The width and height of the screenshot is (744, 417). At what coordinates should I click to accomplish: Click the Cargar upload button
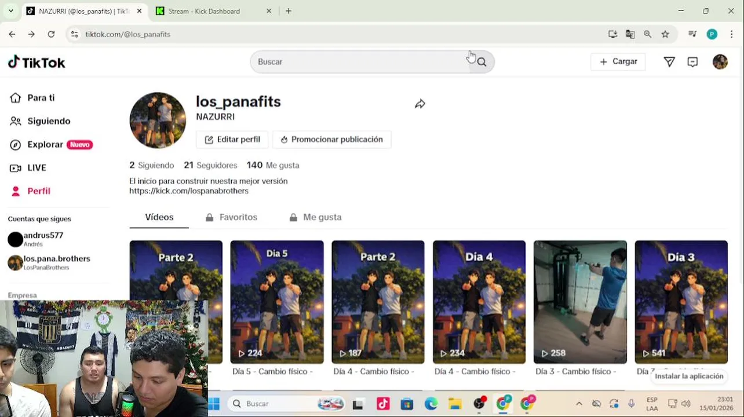(618, 61)
